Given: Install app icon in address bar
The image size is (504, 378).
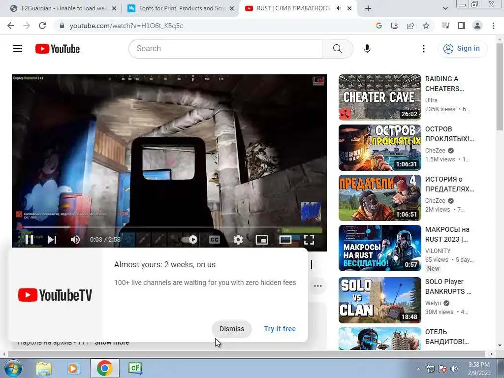Looking at the screenshot, I should 395,26.
